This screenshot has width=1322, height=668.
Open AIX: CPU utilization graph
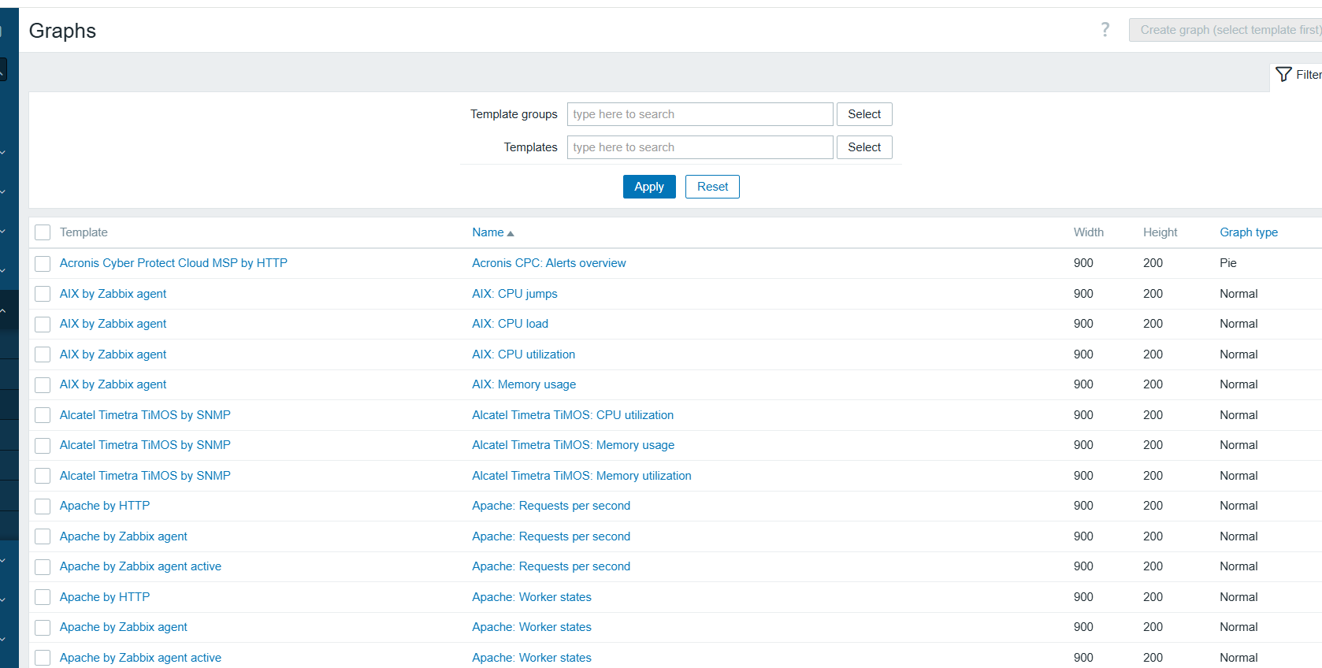tap(523, 354)
